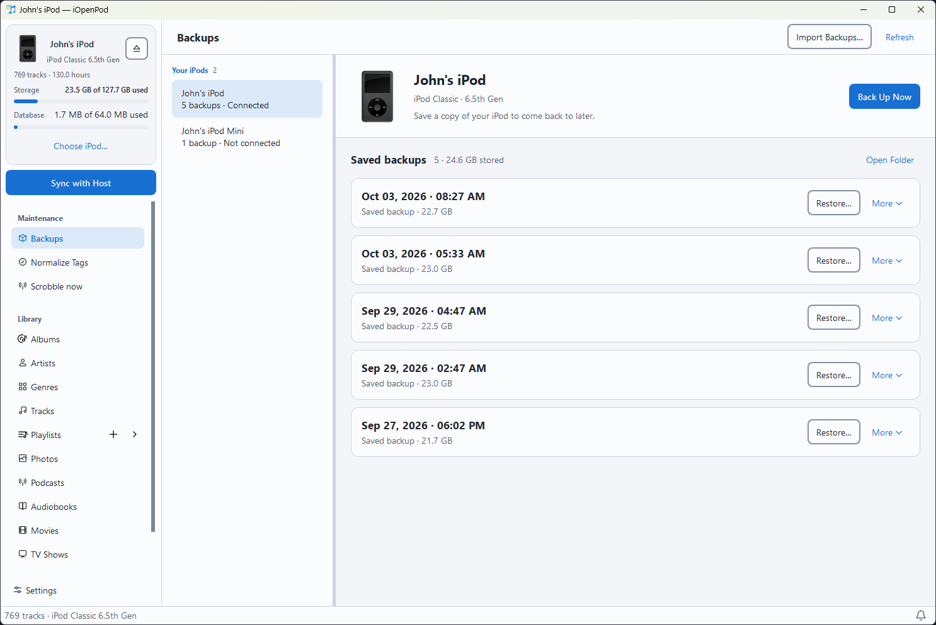
Task: Click the Tracks music note icon
Action: point(23,411)
